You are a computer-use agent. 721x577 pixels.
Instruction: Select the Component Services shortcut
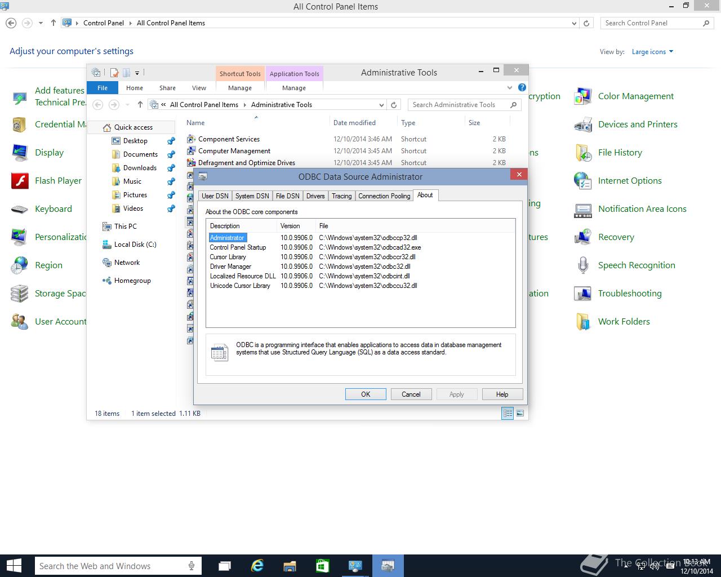229,139
